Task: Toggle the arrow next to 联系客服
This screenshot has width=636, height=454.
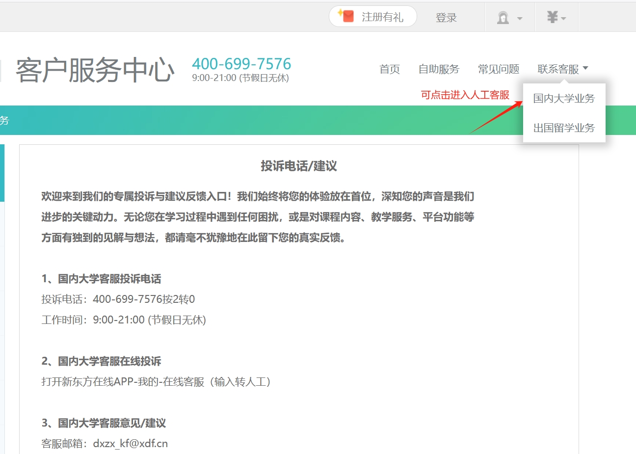Action: 585,68
